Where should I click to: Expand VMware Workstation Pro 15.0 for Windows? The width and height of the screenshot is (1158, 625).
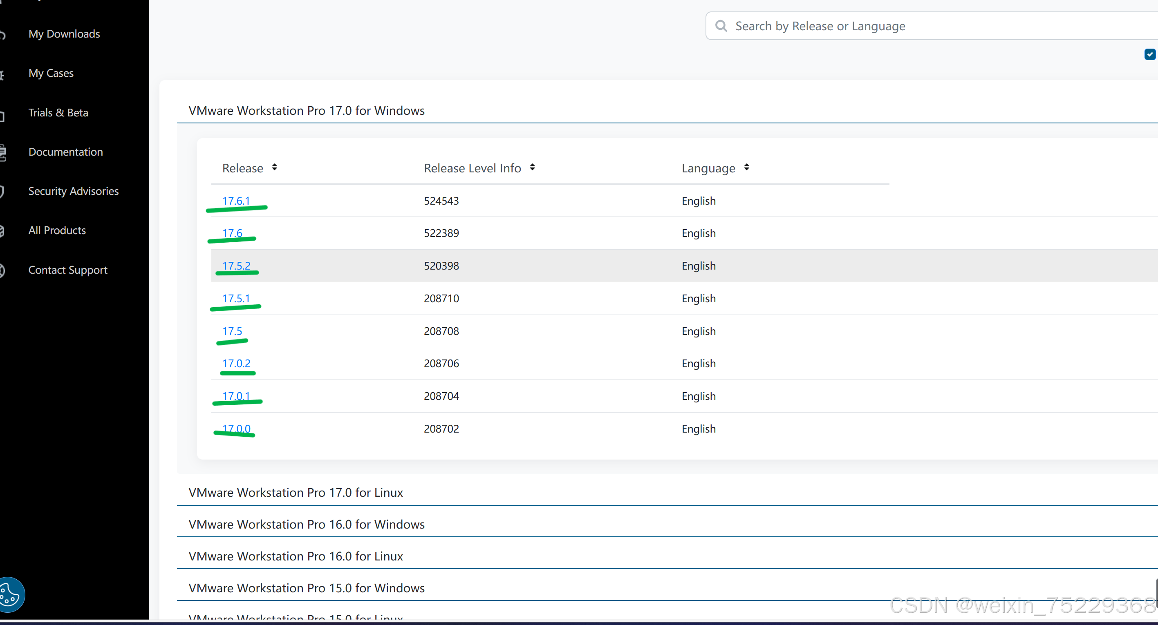tap(307, 588)
